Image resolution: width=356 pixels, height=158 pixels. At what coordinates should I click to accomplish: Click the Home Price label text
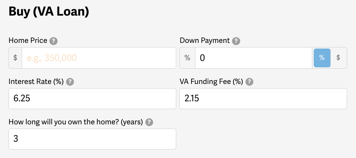[x=28, y=41]
